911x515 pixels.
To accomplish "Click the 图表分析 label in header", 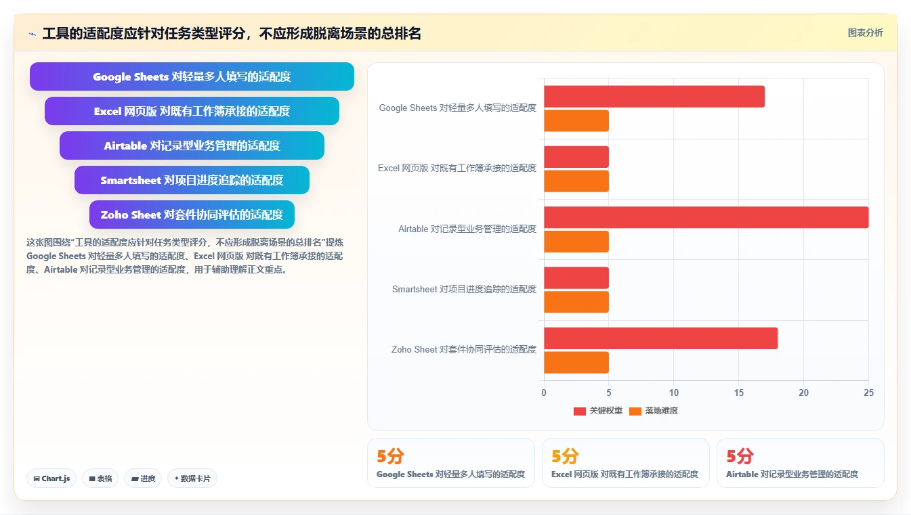I will pyautogui.click(x=865, y=32).
